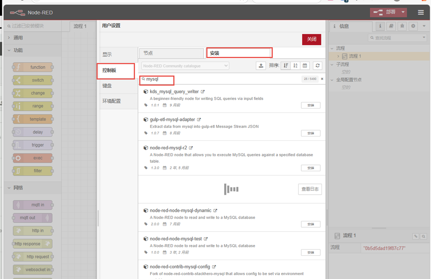This screenshot has width=431, height=279.
Task: Select the range node in palette
Action: [33, 106]
